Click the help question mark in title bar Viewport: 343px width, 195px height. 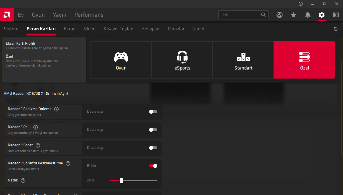301,4
